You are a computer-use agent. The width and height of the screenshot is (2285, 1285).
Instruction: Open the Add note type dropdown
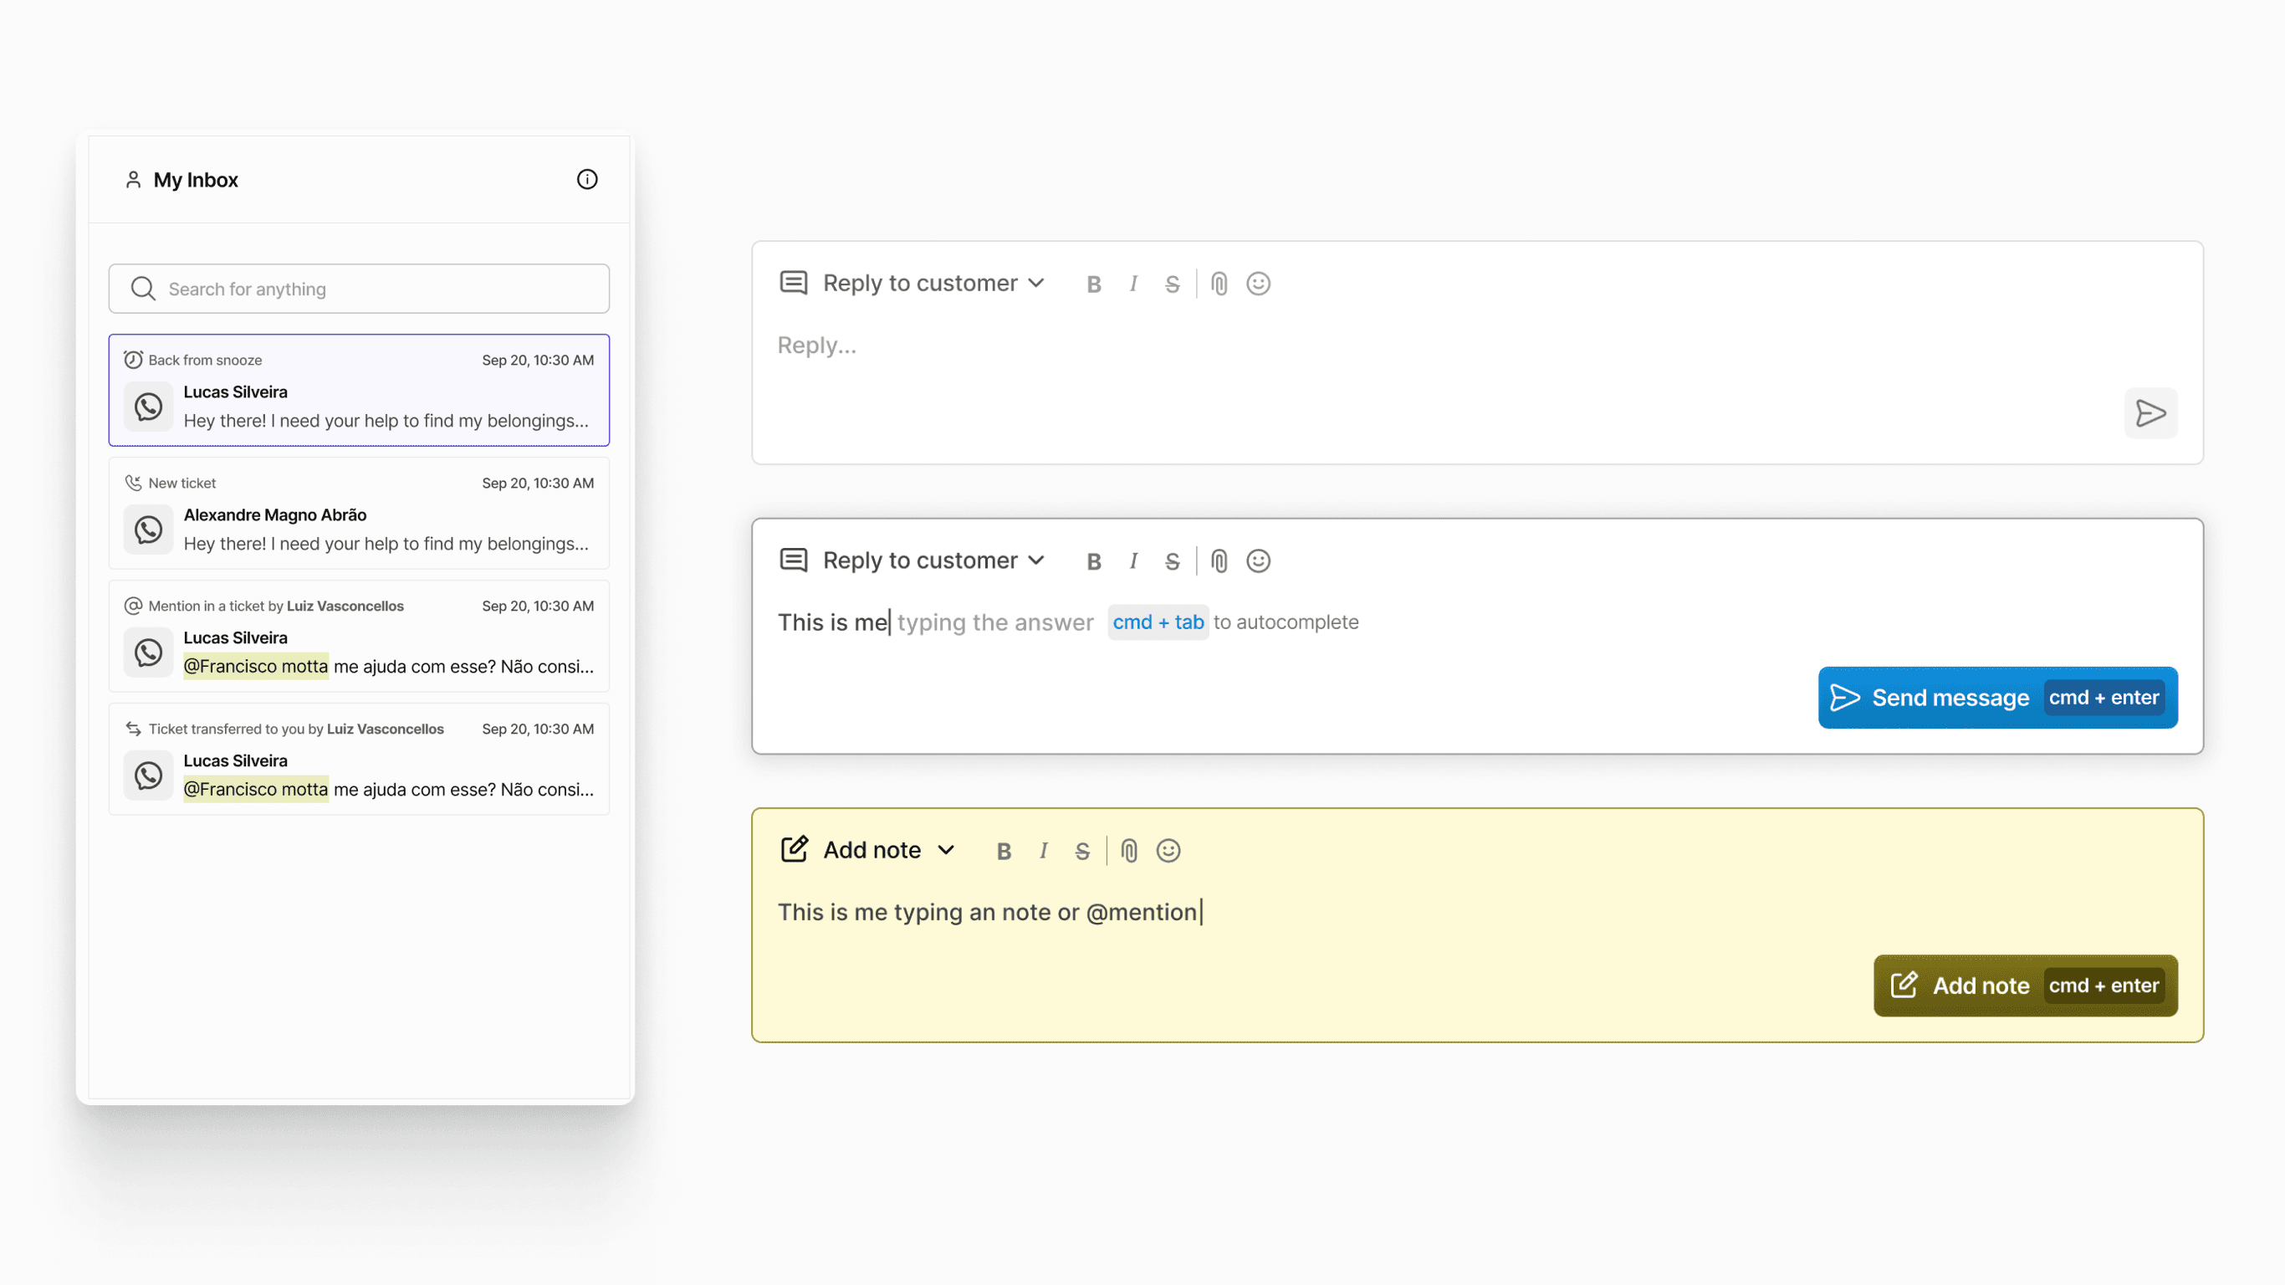888,850
